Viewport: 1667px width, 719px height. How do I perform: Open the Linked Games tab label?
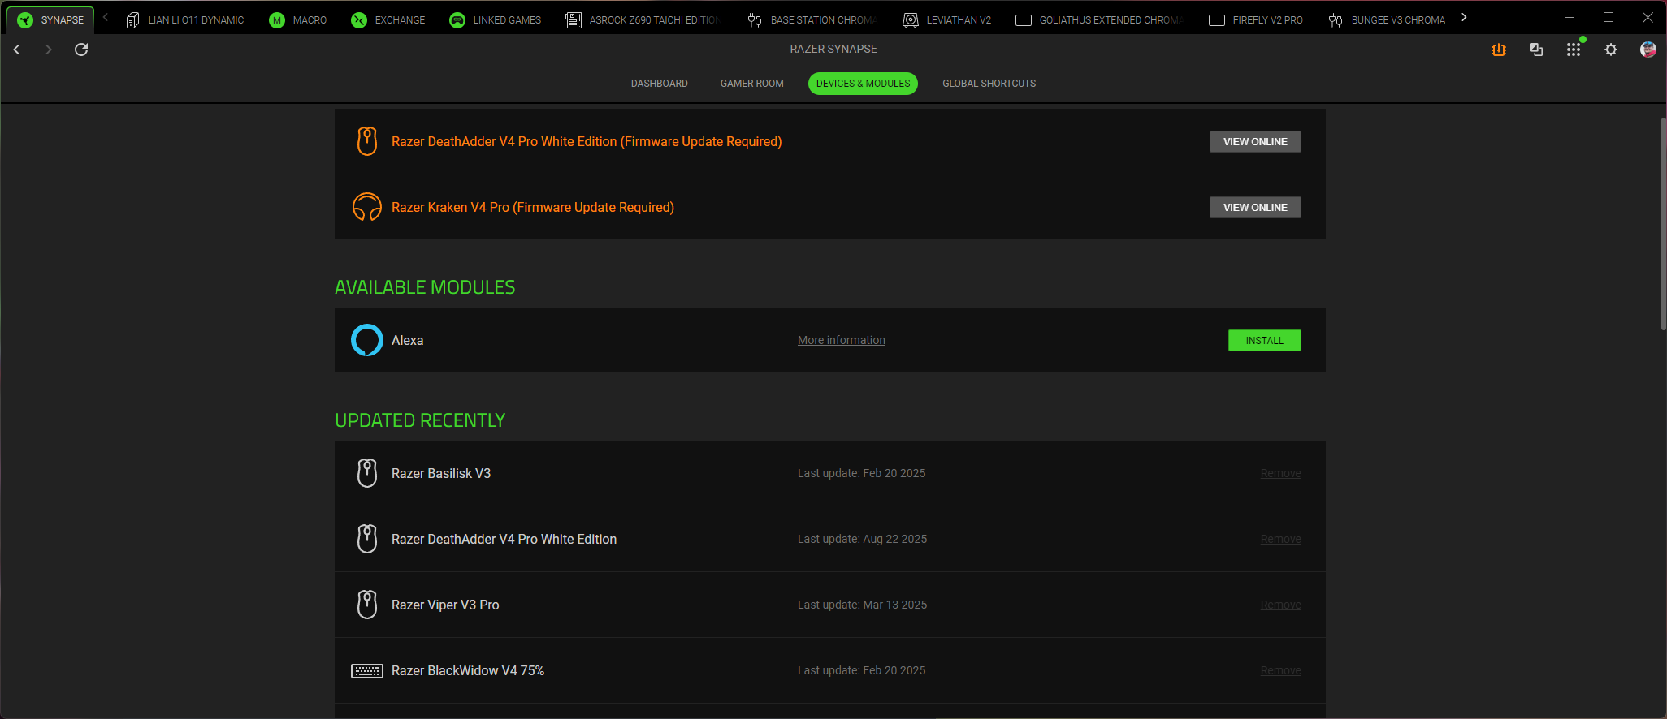click(507, 20)
